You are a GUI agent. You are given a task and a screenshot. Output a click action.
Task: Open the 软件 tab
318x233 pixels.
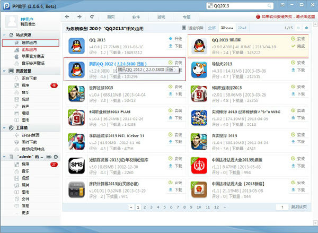click(x=136, y=17)
